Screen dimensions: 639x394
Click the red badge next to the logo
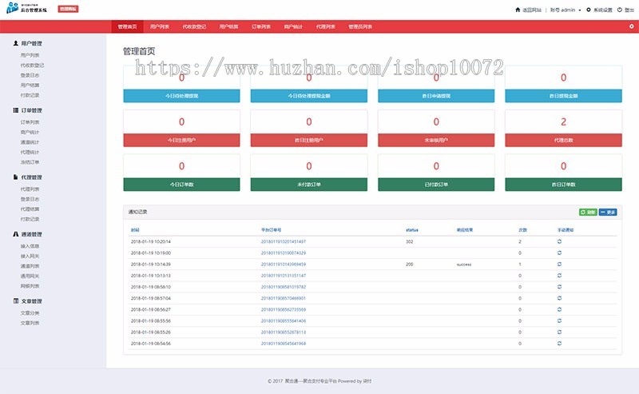click(68, 9)
